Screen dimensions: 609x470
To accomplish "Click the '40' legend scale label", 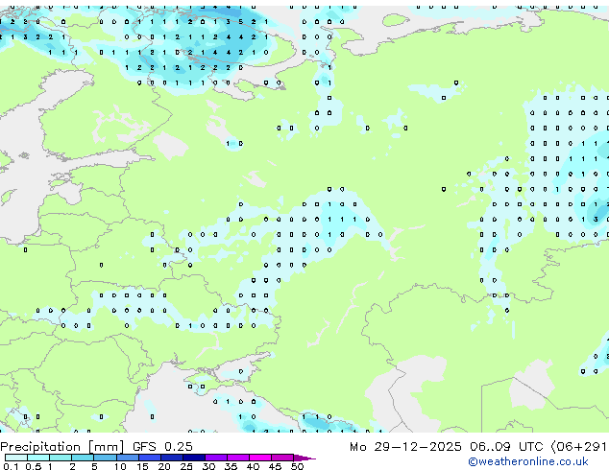I will (253, 466).
